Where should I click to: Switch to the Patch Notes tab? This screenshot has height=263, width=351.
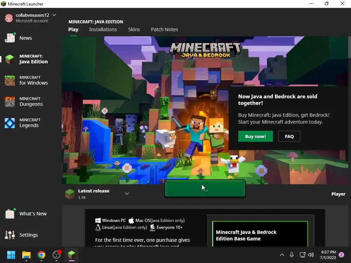165,29
